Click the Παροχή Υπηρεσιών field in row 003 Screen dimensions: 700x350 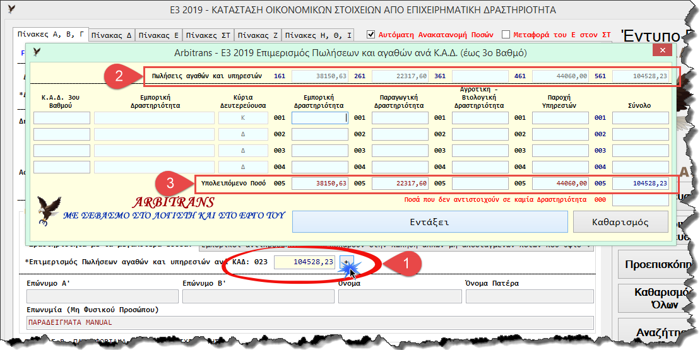pyautogui.click(x=561, y=151)
